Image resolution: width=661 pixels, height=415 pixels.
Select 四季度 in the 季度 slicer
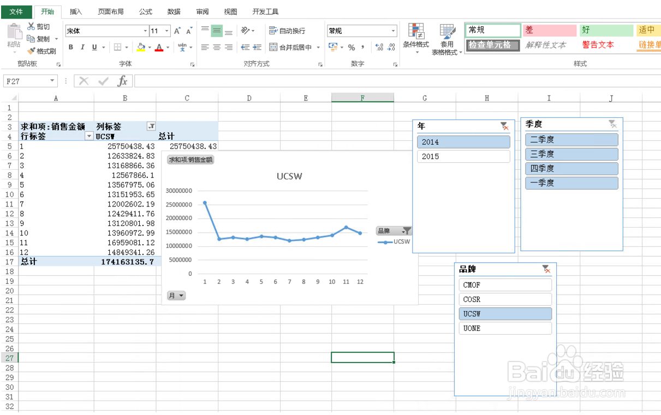tap(571, 169)
